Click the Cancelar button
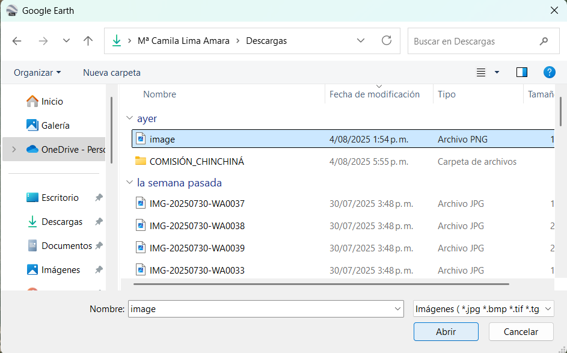Image resolution: width=567 pixels, height=353 pixels. (x=521, y=332)
